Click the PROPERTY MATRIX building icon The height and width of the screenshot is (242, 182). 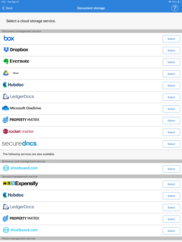click(5, 119)
